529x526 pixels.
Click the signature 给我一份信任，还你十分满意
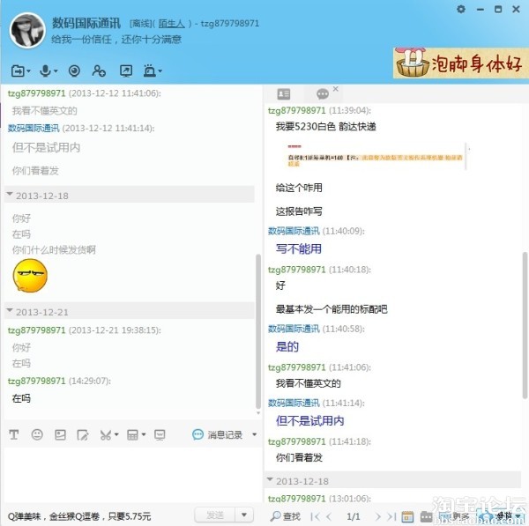pyautogui.click(x=116, y=40)
